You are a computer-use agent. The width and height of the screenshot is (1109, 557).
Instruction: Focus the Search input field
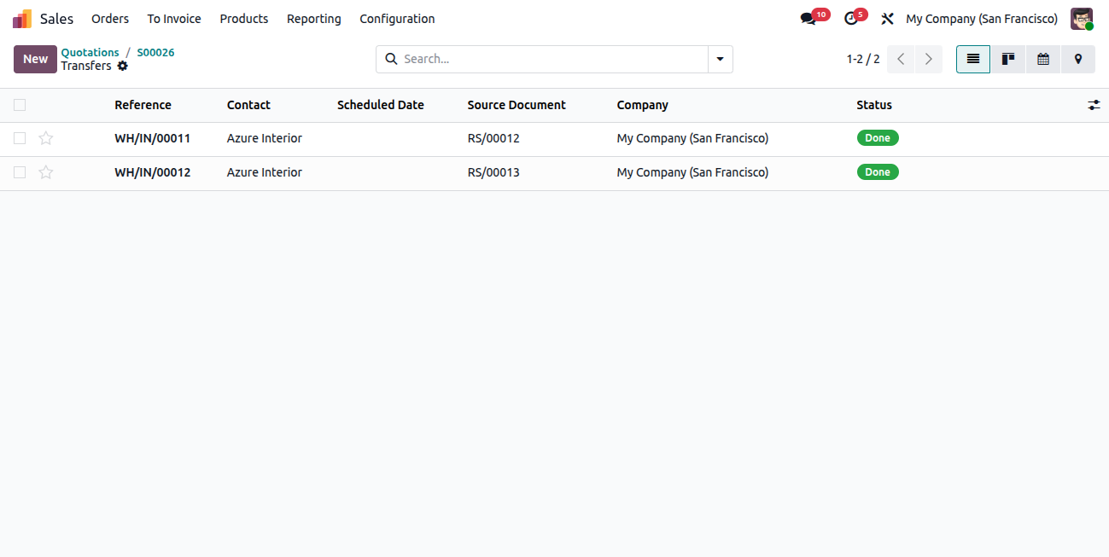[552, 59]
